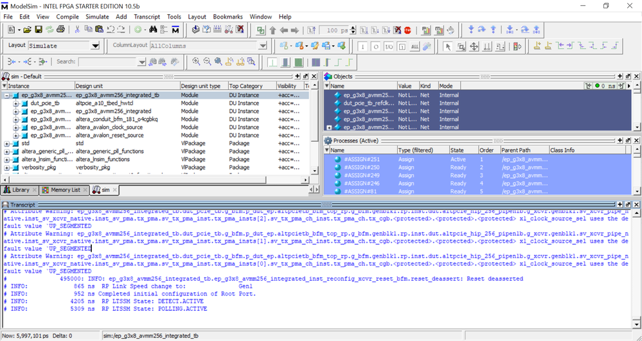642x341 pixels.
Task: Click the Cut scissors icon
Action: [78, 30]
